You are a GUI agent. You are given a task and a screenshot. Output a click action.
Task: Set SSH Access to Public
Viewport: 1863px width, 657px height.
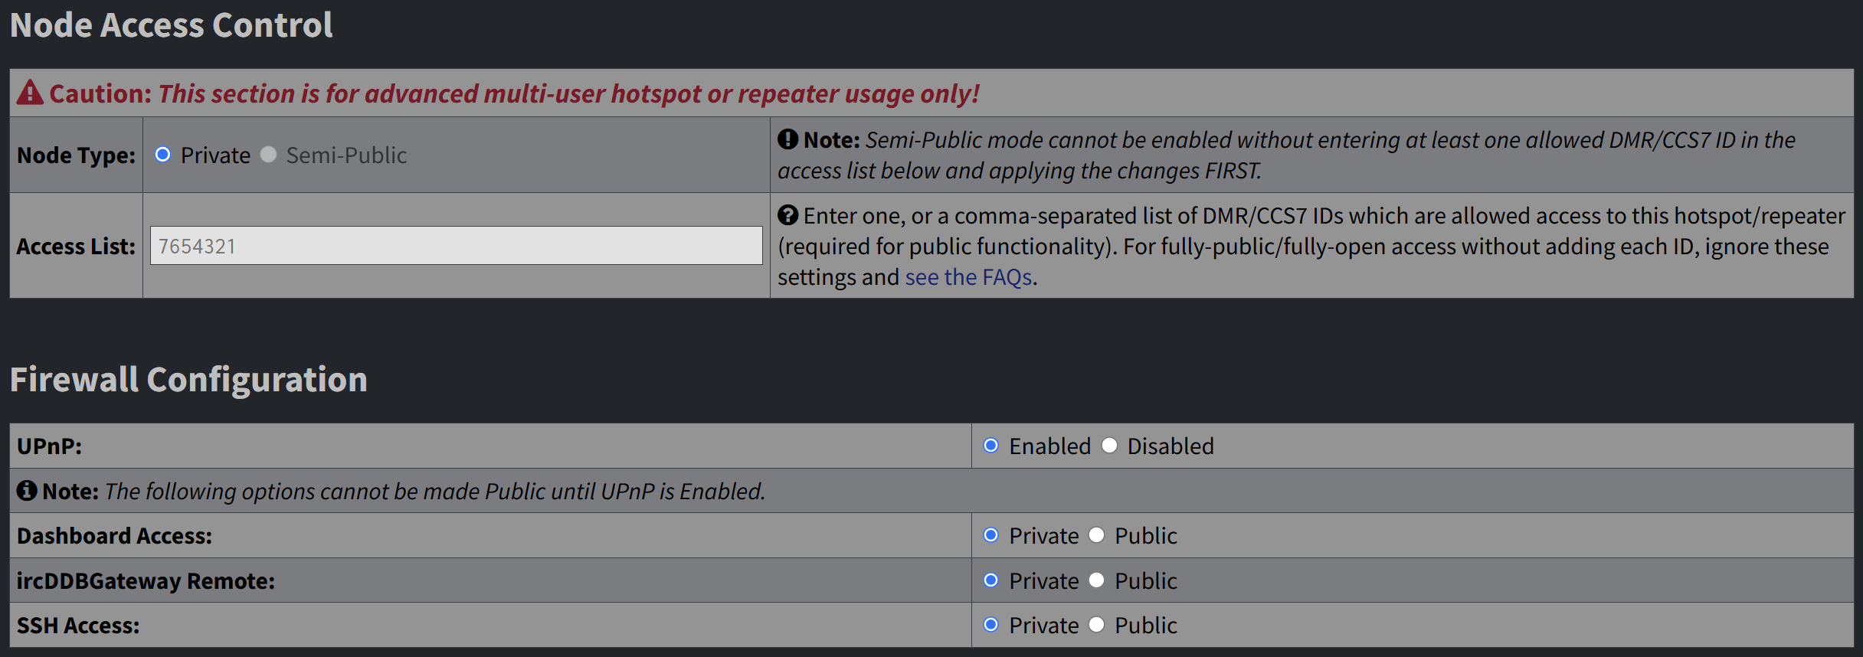[x=1097, y=625]
